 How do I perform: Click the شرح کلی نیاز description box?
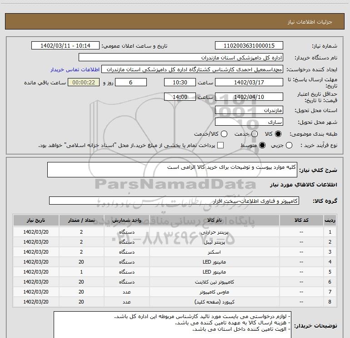pos(172,170)
